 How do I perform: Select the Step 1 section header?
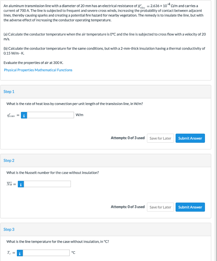pyautogui.click(x=9, y=92)
